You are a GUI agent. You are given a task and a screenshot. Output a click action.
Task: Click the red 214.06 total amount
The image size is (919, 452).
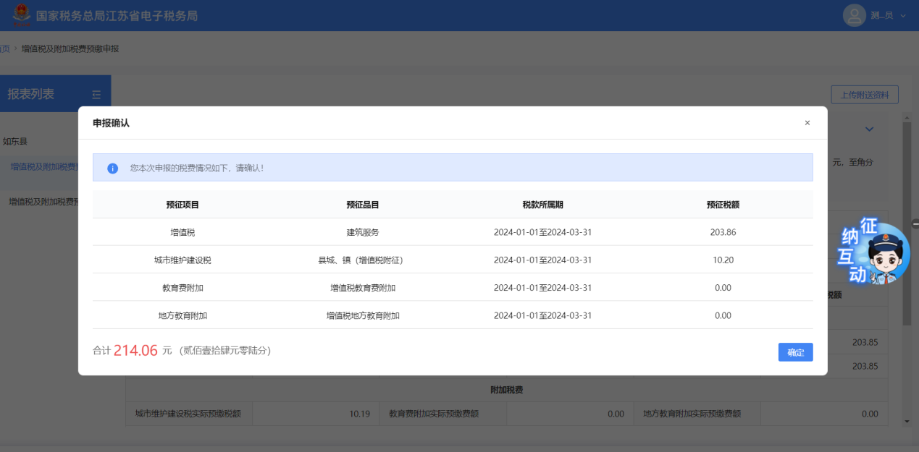[x=135, y=351]
